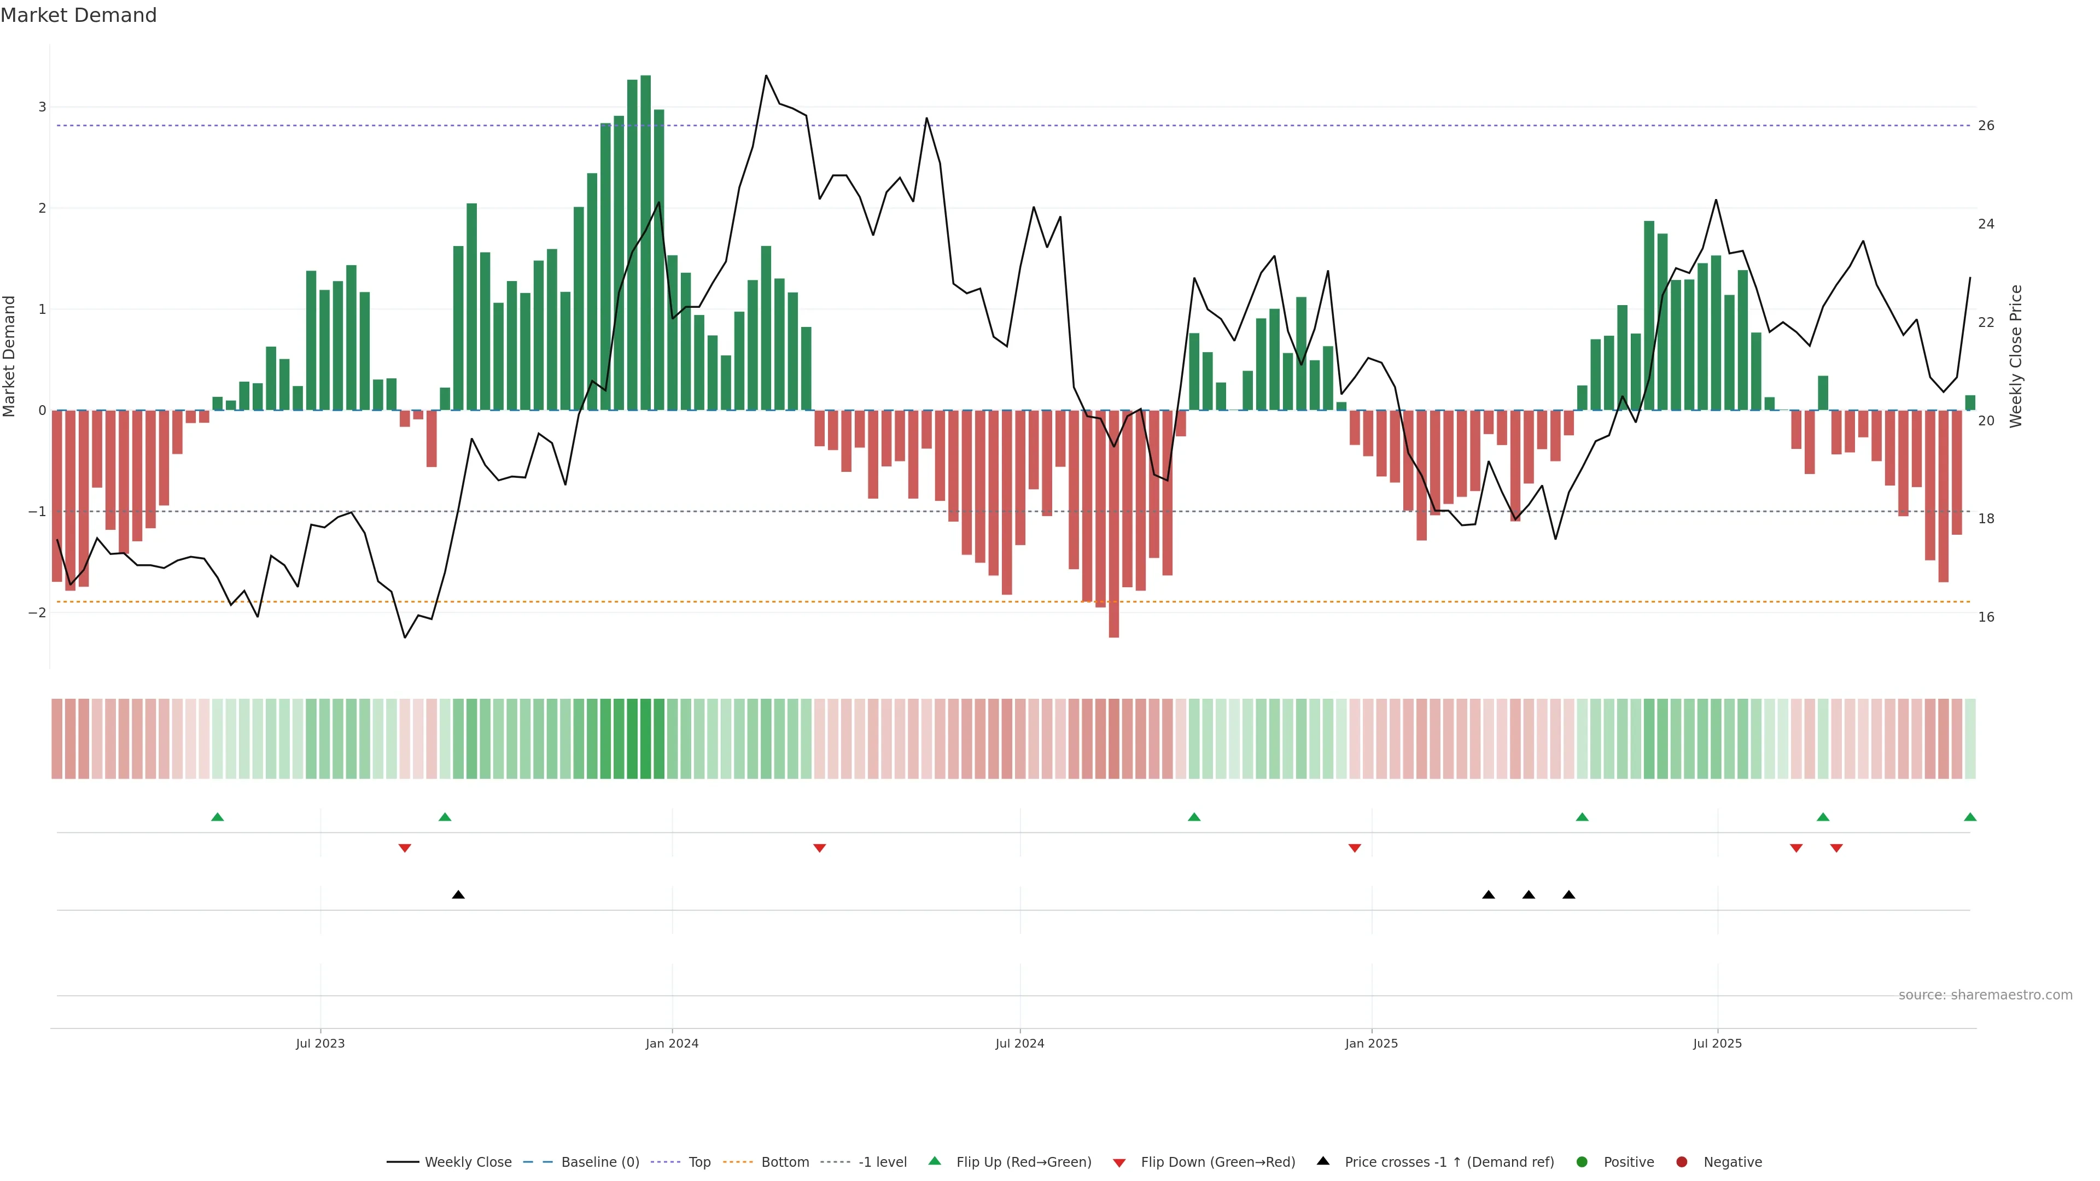Viewport: 2100px width, 1181px height.
Task: Click the Jan 2024 x-axis label
Action: pos(672,1043)
